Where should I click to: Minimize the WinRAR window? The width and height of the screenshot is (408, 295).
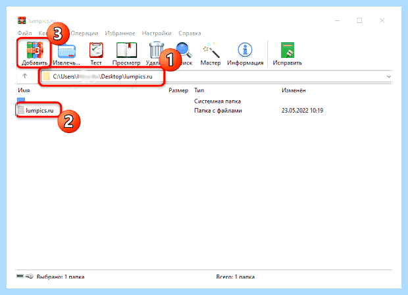tap(337, 20)
